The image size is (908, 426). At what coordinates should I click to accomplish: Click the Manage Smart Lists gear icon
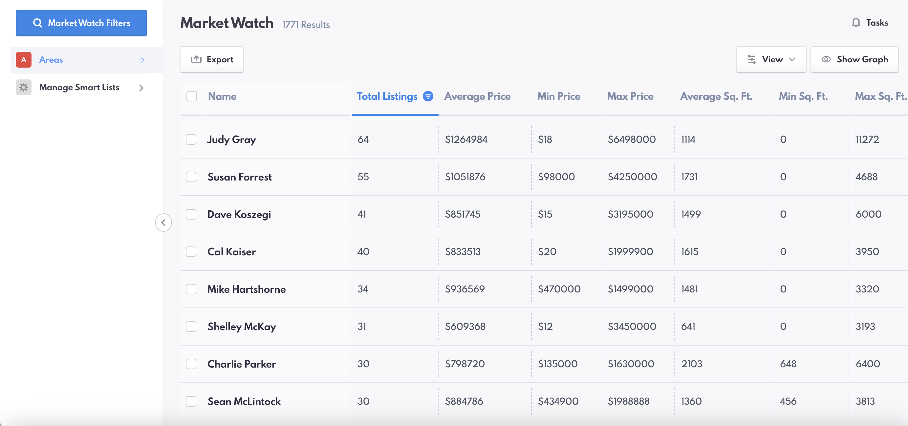pos(24,87)
